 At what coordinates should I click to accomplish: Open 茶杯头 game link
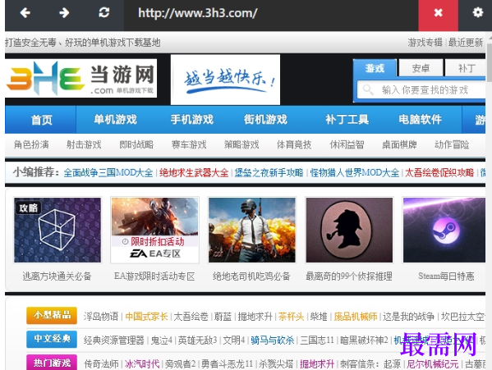(x=292, y=317)
